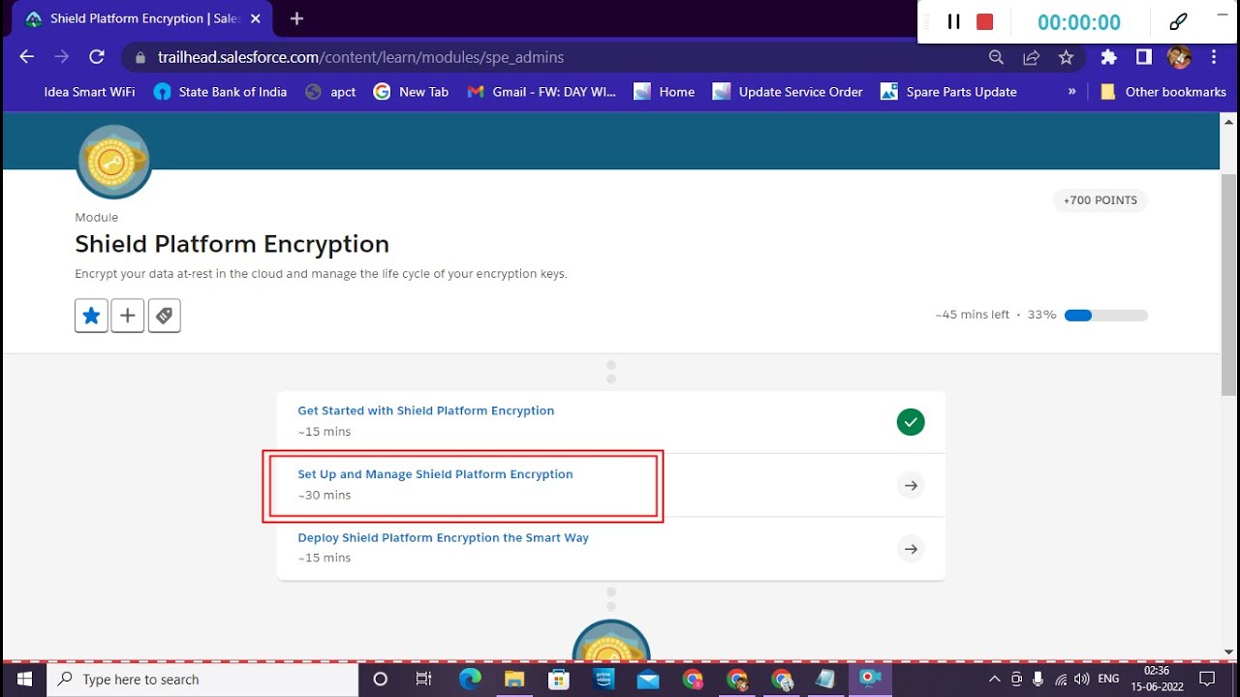The width and height of the screenshot is (1240, 697).
Task: Favorite the module with star button
Action: tap(91, 316)
